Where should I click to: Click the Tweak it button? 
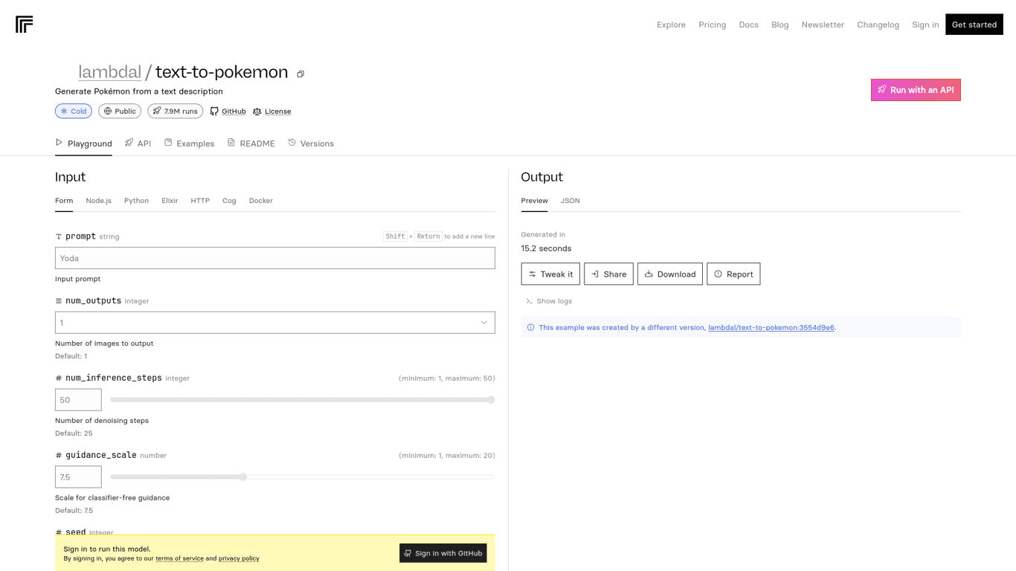tap(550, 274)
